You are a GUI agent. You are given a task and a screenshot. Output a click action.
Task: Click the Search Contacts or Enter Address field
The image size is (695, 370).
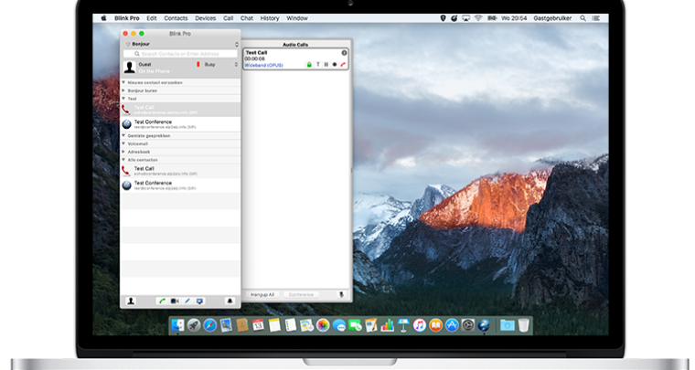[x=180, y=54]
